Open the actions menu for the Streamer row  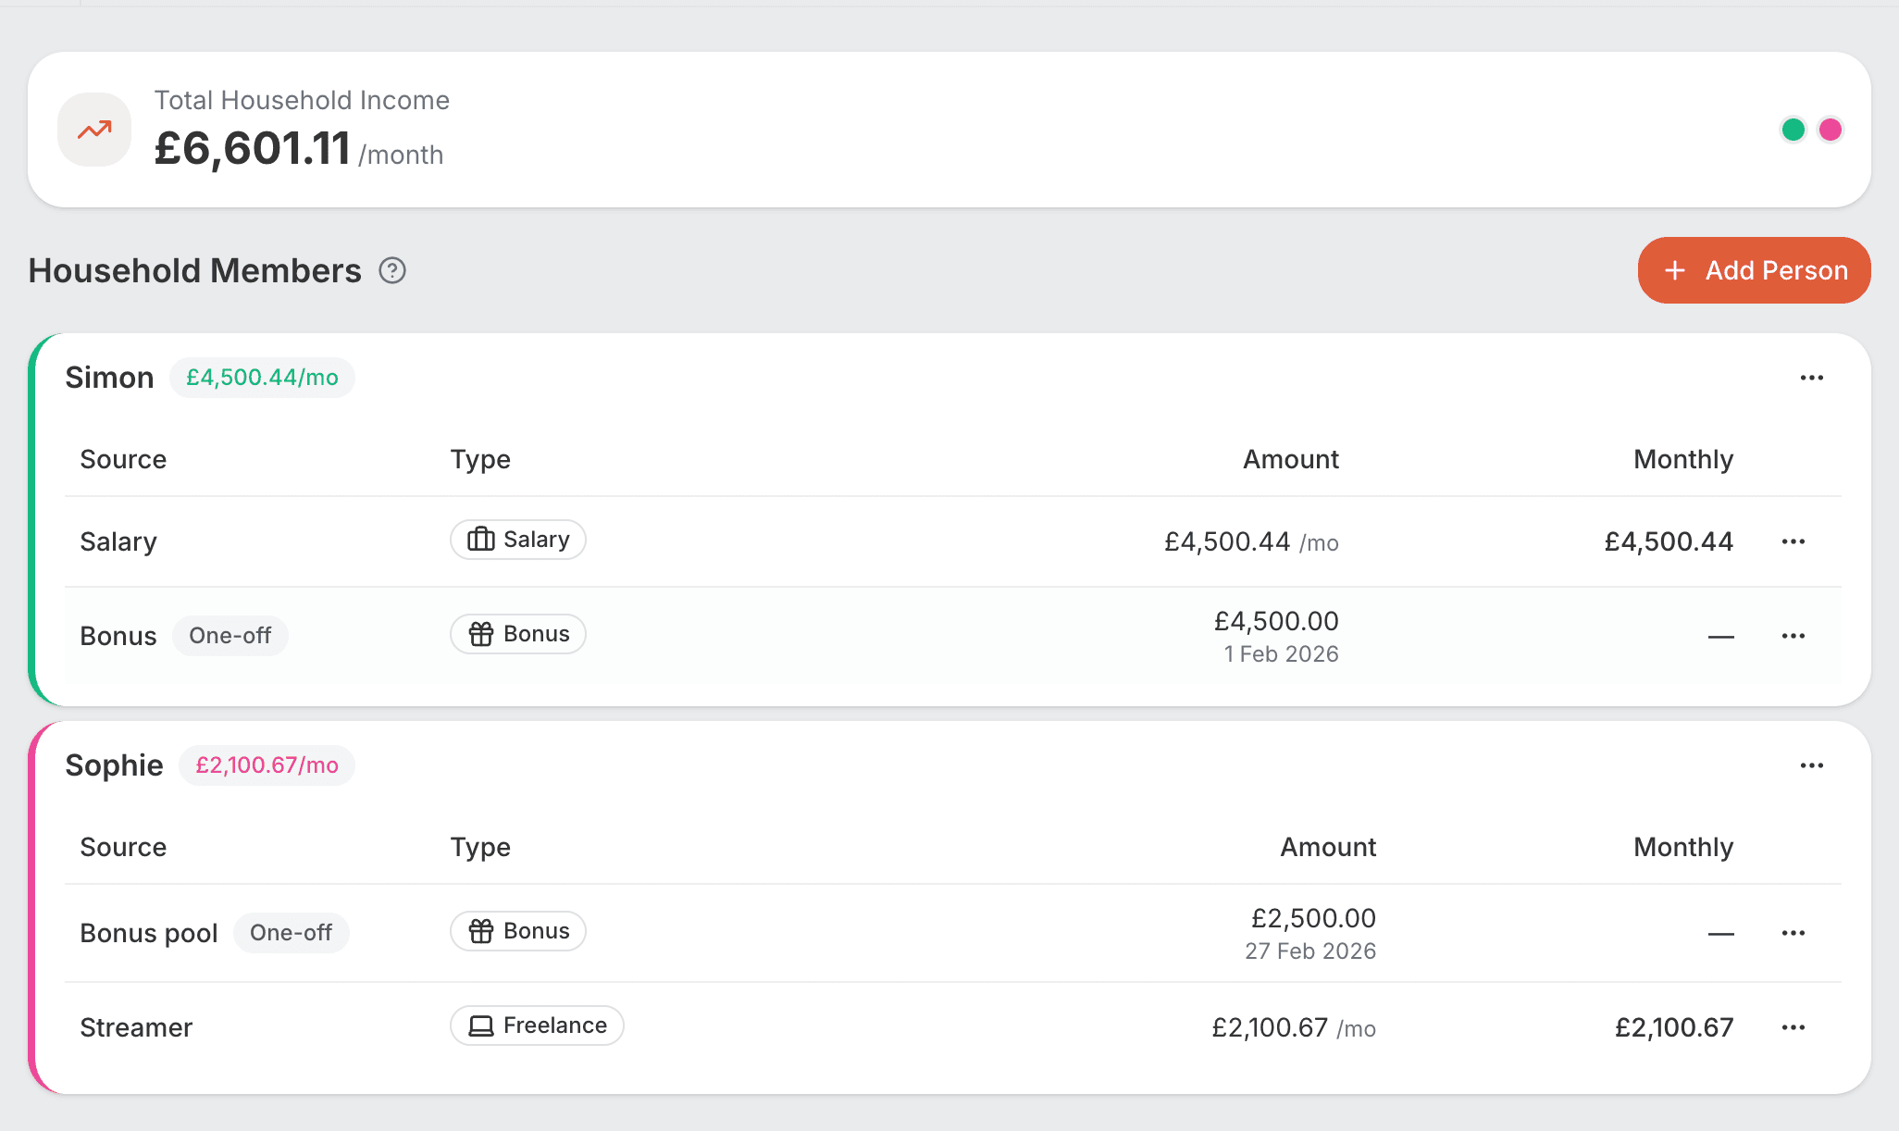coord(1793,1027)
